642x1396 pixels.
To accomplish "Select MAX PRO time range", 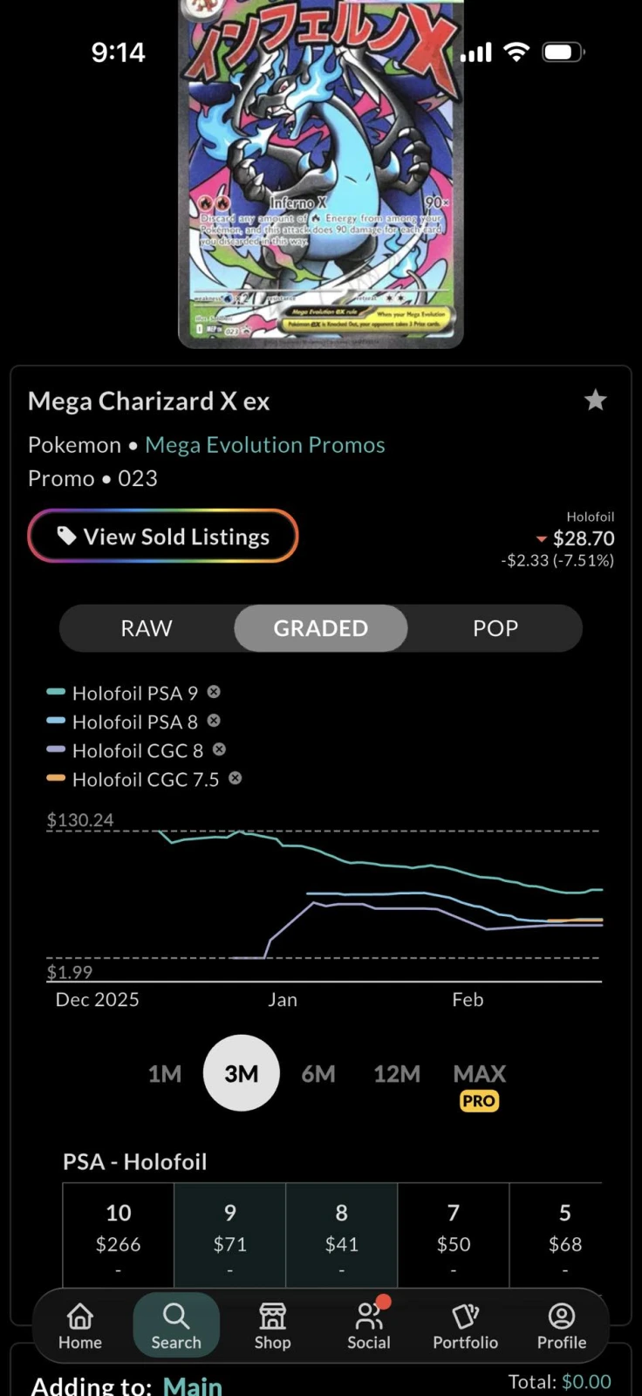I will (479, 1084).
